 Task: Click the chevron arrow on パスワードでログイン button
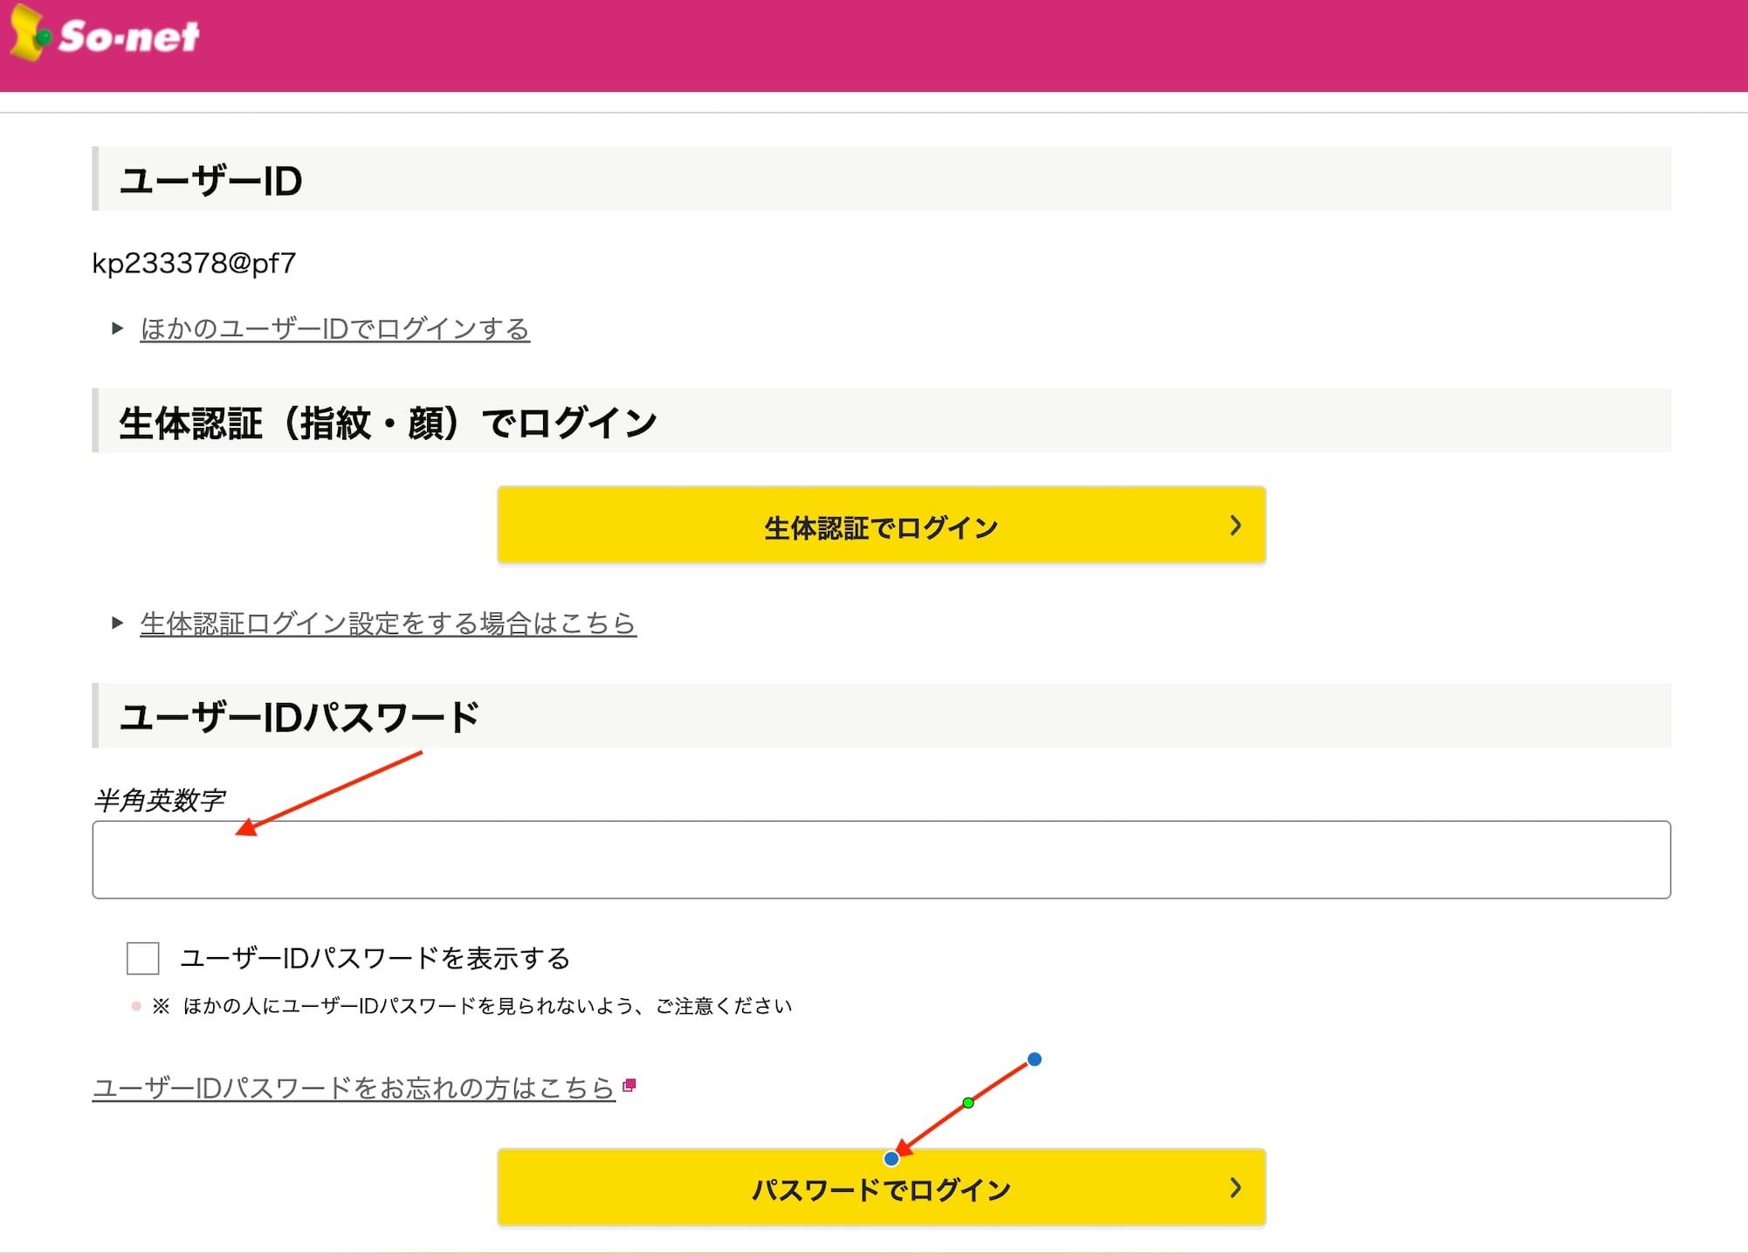pyautogui.click(x=1235, y=1188)
